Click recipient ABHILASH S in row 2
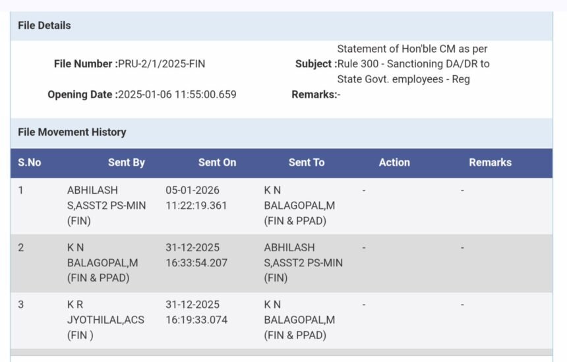 (303, 262)
